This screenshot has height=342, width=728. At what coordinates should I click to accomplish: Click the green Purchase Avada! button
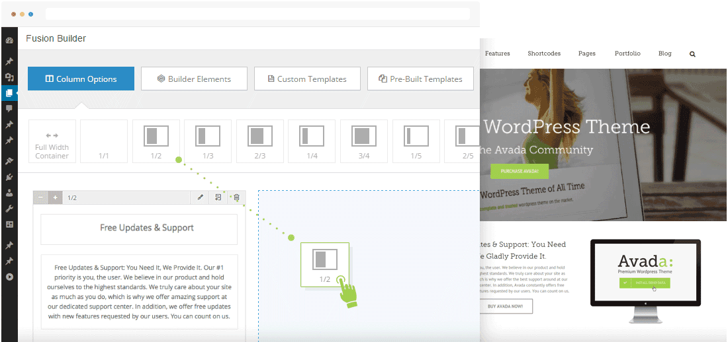click(x=520, y=171)
